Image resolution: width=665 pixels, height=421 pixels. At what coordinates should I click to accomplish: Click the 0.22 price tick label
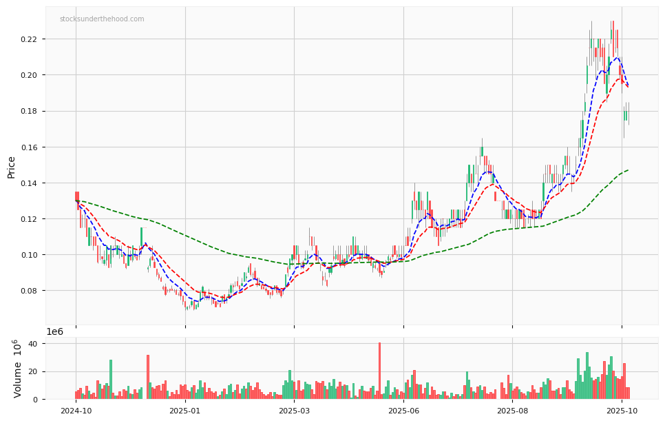[x=28, y=39]
